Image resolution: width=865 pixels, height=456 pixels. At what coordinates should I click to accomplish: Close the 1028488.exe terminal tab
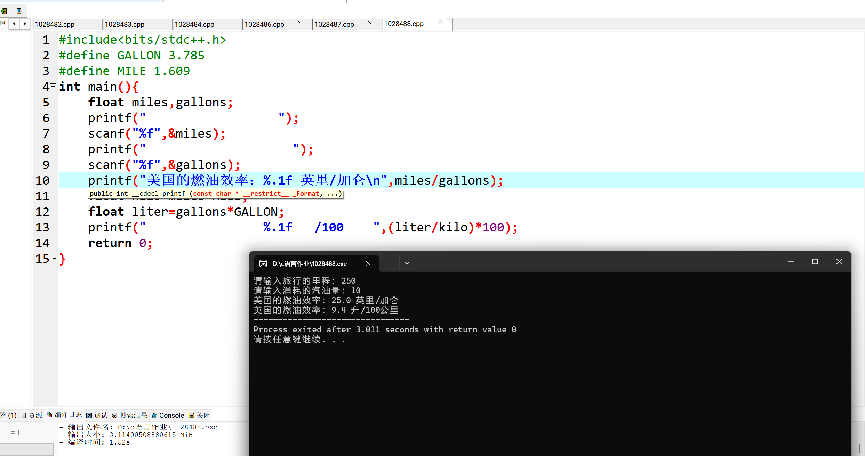pyautogui.click(x=368, y=263)
